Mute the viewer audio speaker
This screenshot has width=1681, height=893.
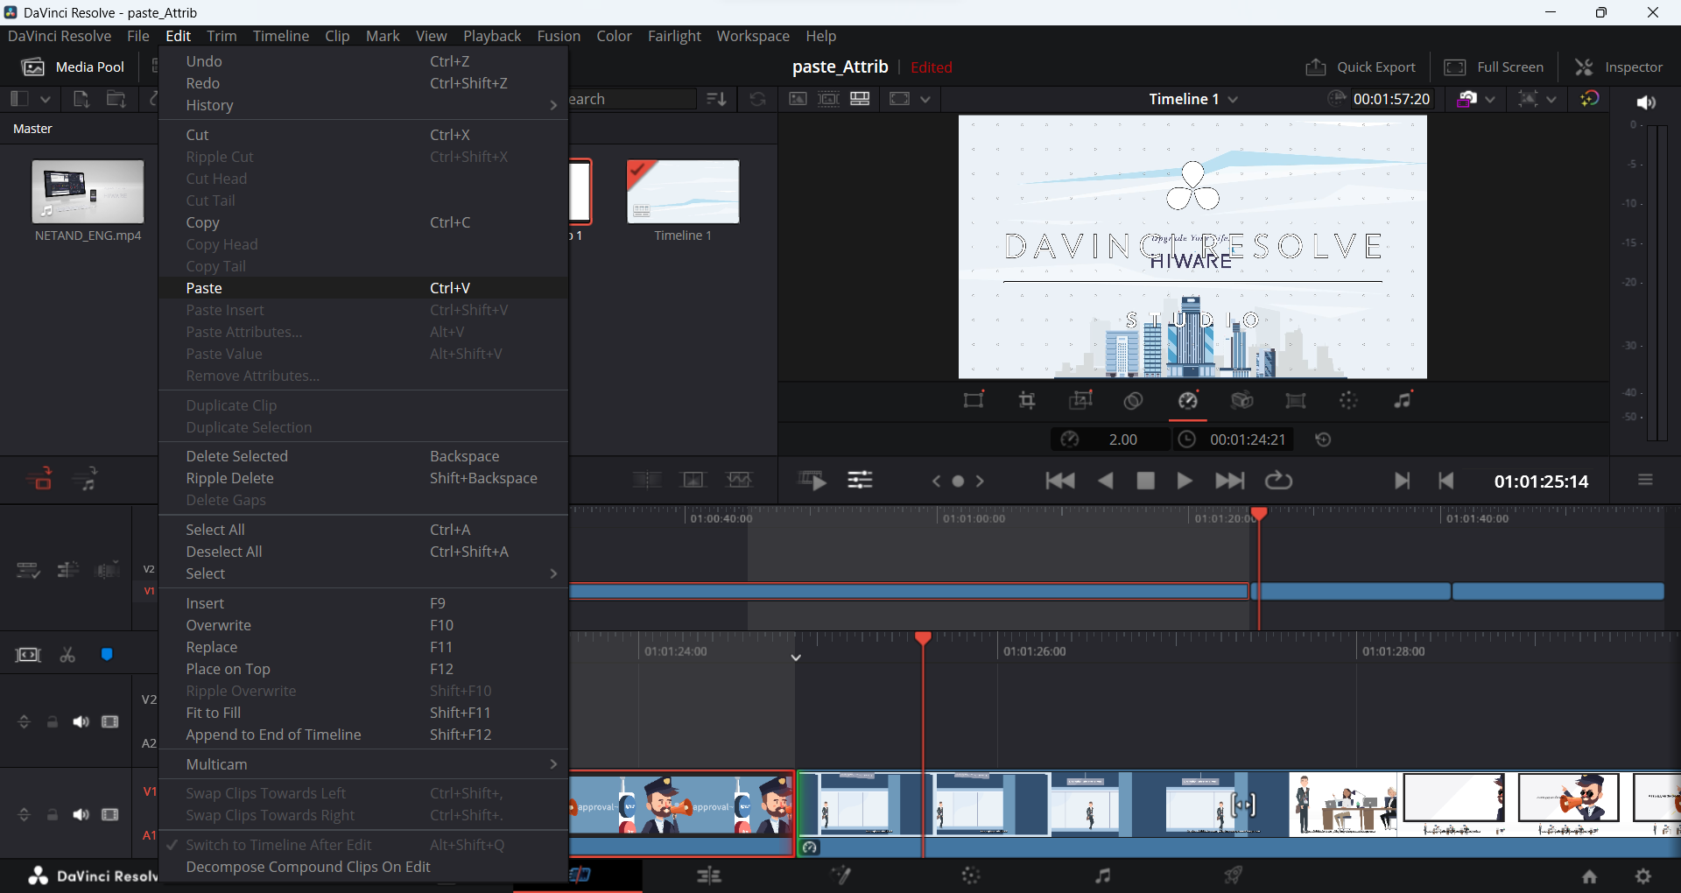[1646, 102]
